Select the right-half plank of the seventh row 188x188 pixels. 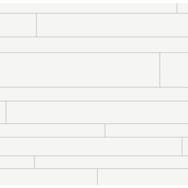pyautogui.click(x=147, y=131)
